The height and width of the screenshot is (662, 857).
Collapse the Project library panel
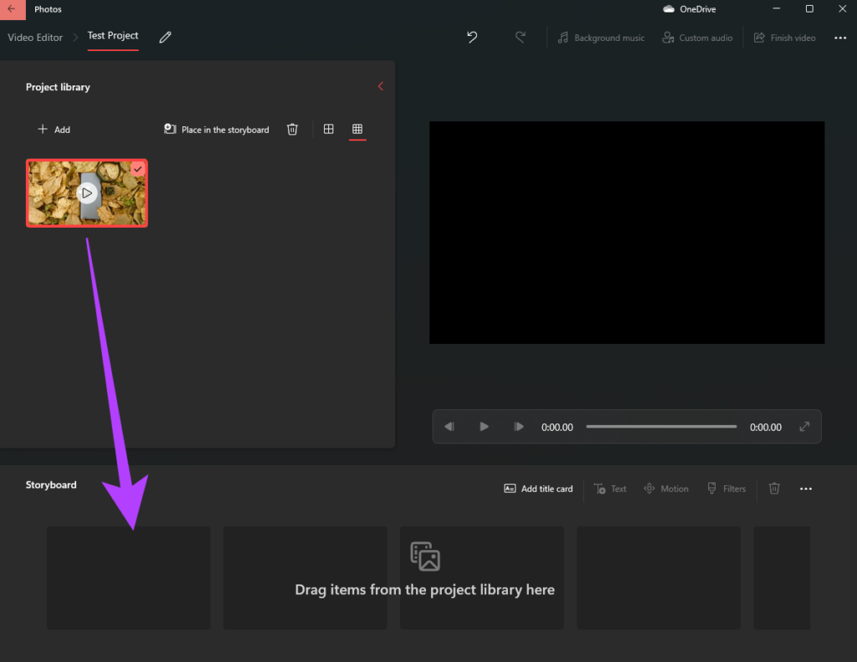click(x=381, y=86)
